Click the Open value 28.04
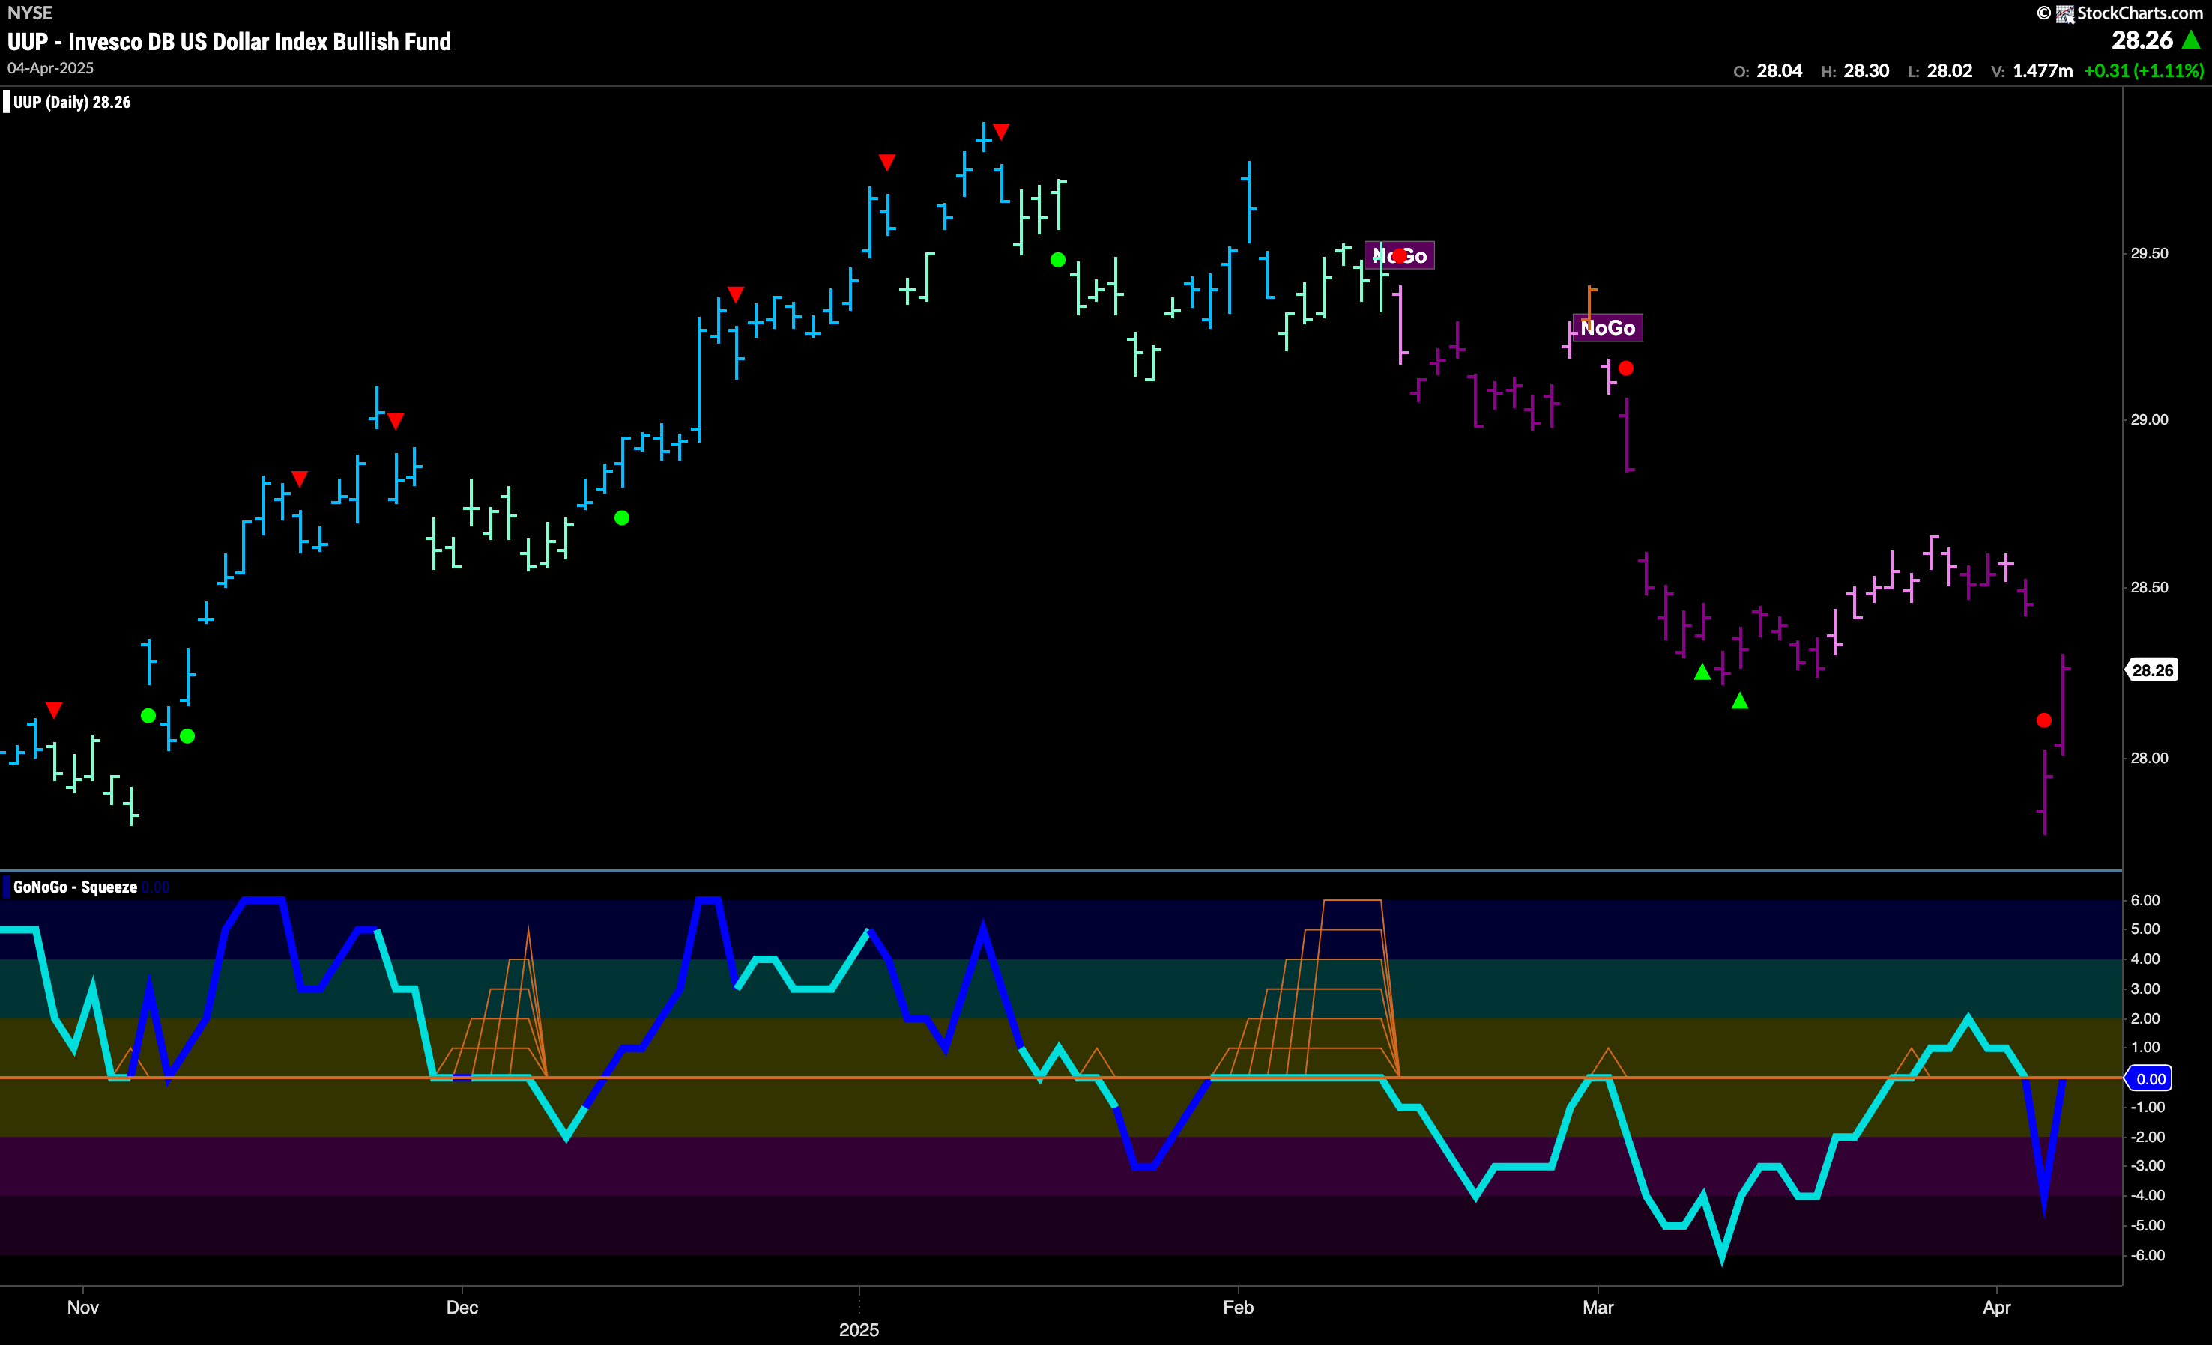Viewport: 2212px width, 1345px height. [x=1780, y=71]
